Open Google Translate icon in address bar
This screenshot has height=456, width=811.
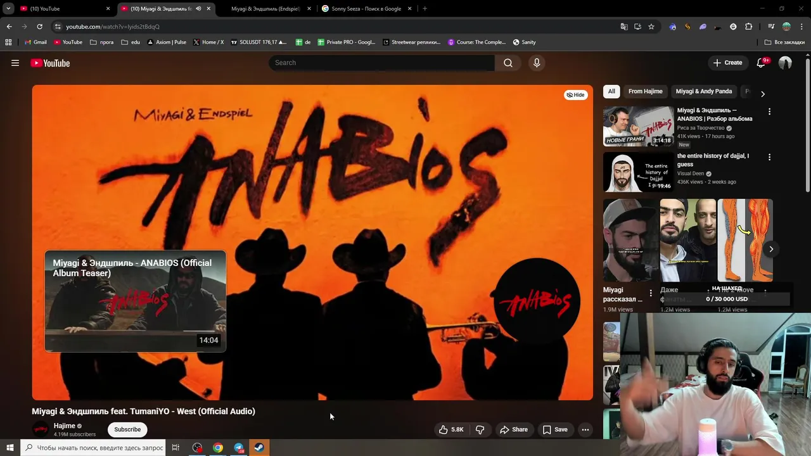(x=624, y=27)
